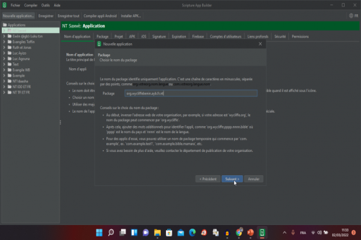Image resolution: width=361 pixels, height=240 pixels.
Task: Click the Scripture App Builder logo icon
Action: (5, 4)
